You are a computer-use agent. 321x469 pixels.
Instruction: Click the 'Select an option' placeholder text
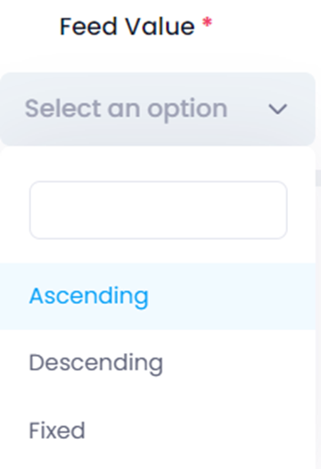click(x=126, y=109)
